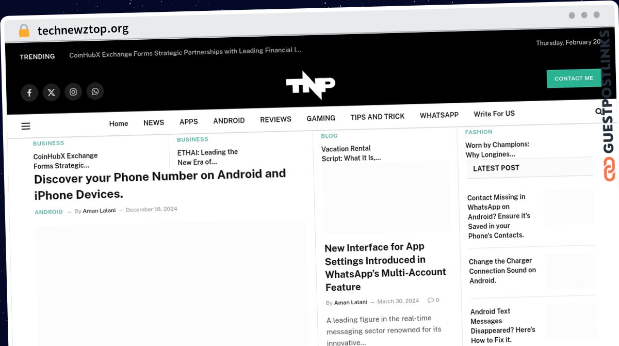Open 'Android Text Messages Disappeared?' post
The image size is (619, 346).
[503, 325]
